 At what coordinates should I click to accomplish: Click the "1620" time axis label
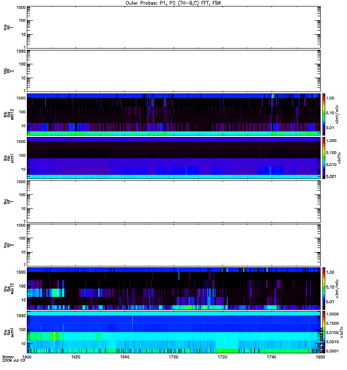75,357
